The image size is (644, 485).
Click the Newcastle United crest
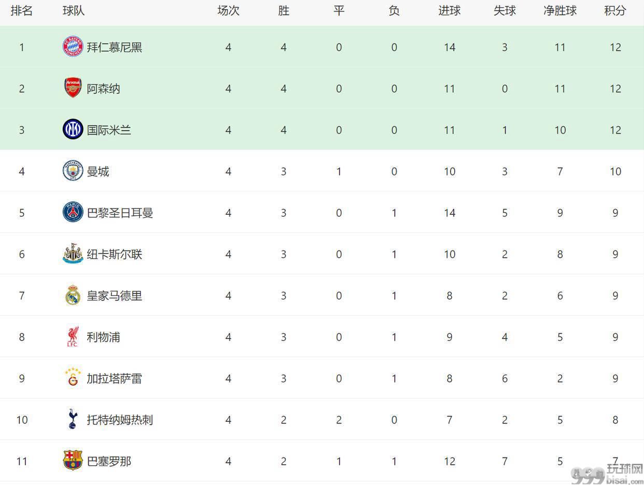click(73, 254)
